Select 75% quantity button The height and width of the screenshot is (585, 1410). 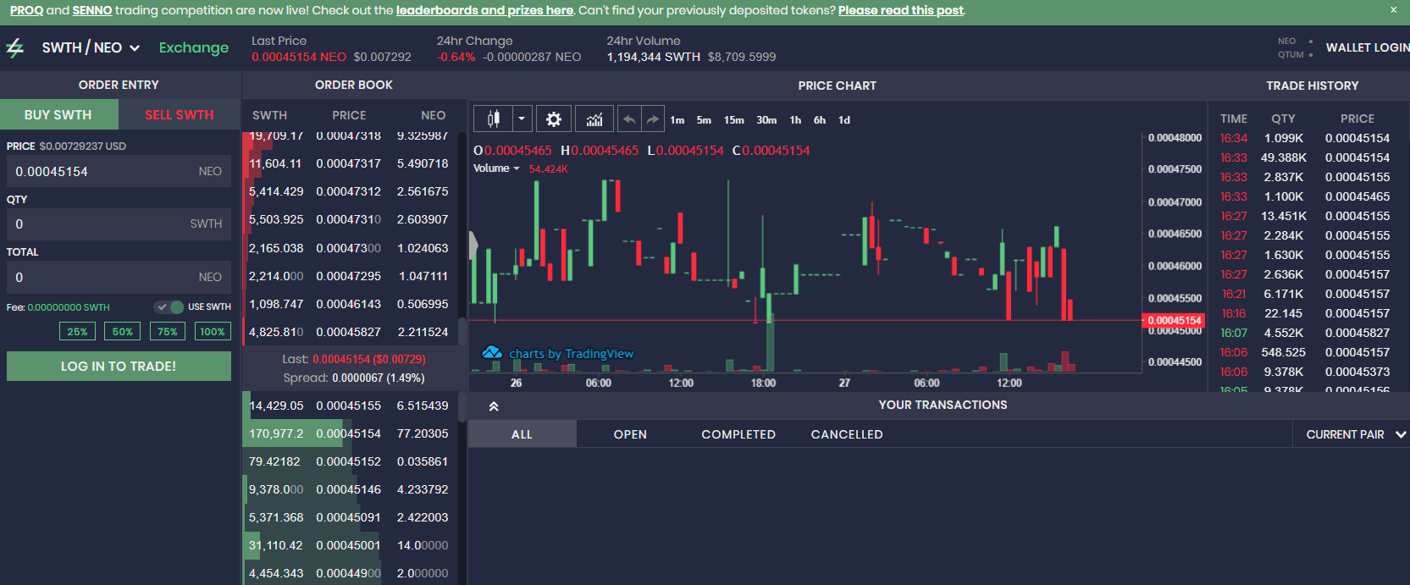168,331
